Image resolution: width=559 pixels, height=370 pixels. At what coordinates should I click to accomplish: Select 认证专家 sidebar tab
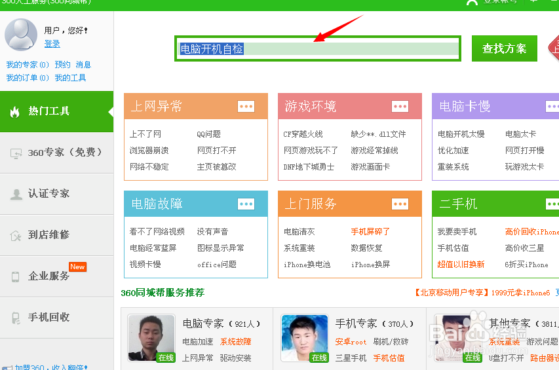pos(56,194)
